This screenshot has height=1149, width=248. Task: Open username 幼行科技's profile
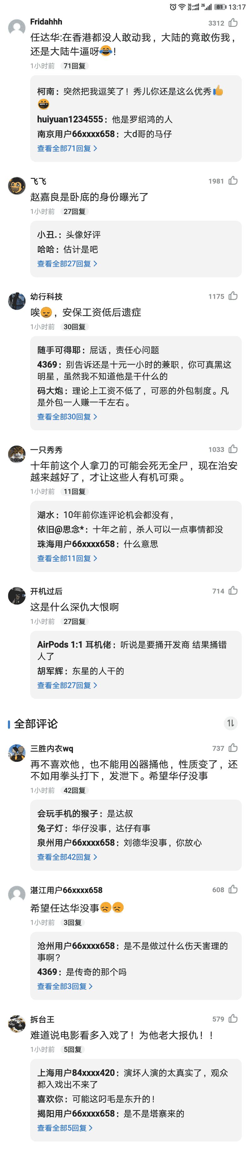tap(46, 297)
